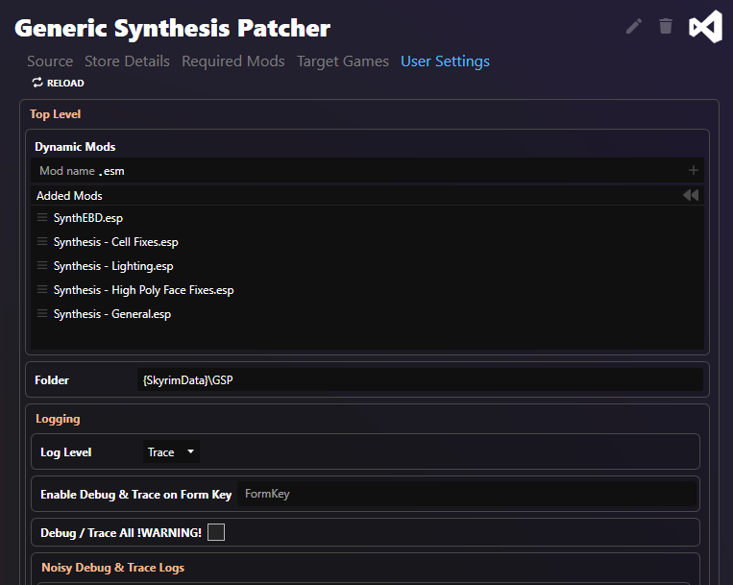Select the Target Games tab
The height and width of the screenshot is (585, 733).
(343, 61)
